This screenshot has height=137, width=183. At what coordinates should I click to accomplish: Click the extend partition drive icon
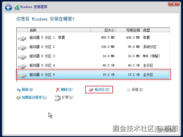tap(58, 98)
